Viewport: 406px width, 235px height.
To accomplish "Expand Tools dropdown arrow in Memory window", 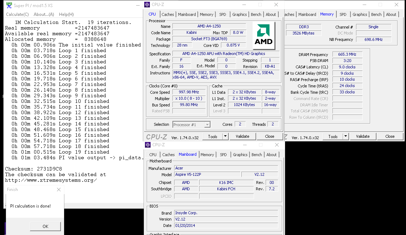I will [x=345, y=136].
